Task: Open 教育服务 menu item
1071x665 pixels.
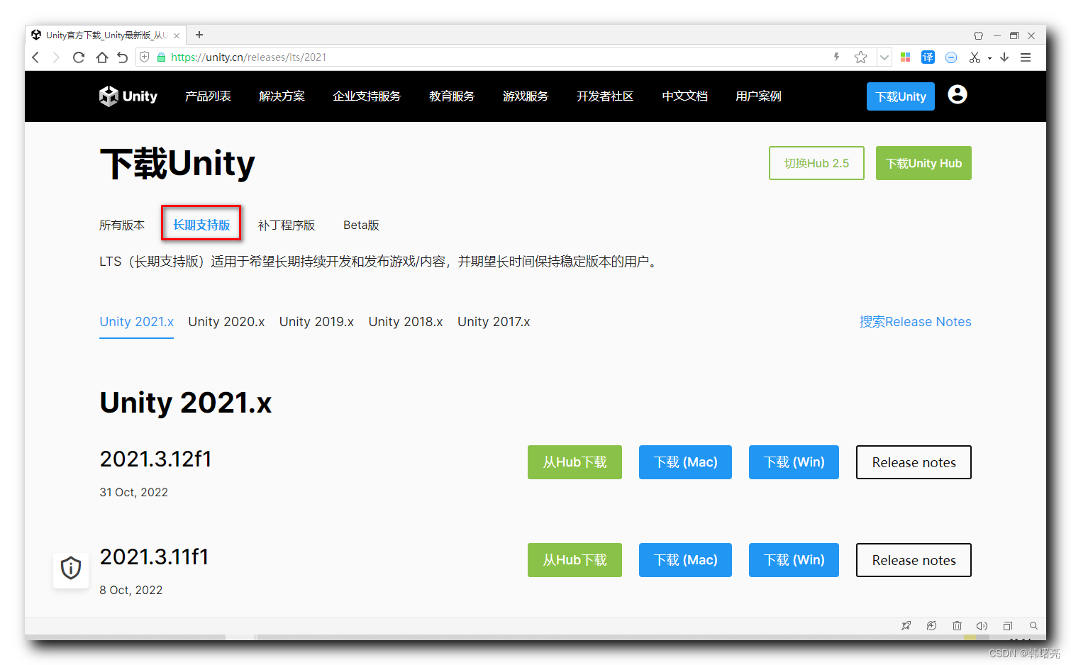Action: pos(452,96)
